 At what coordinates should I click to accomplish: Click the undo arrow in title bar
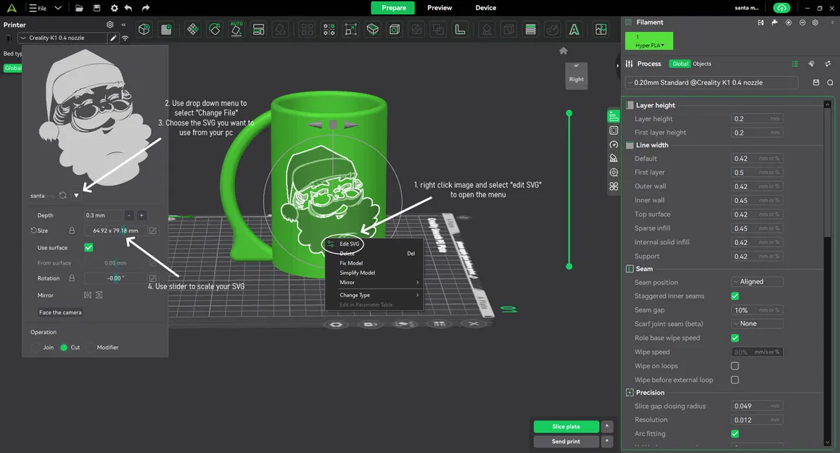point(128,8)
